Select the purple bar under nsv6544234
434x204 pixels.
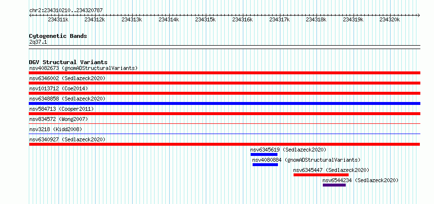tap(335, 185)
